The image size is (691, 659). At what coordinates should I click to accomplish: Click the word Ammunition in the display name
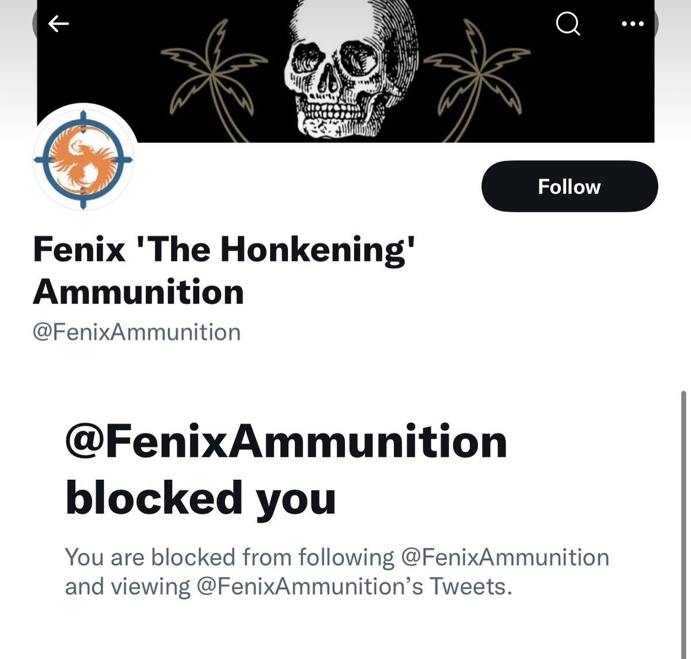pos(138,292)
